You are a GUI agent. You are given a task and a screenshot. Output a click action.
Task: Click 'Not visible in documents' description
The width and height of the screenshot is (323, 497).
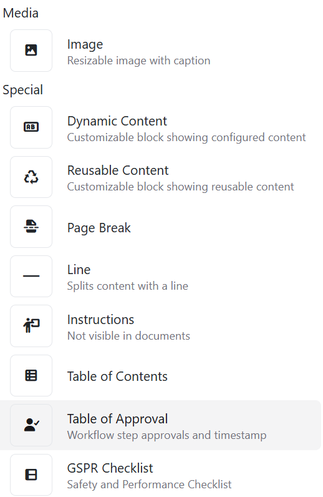click(x=128, y=336)
